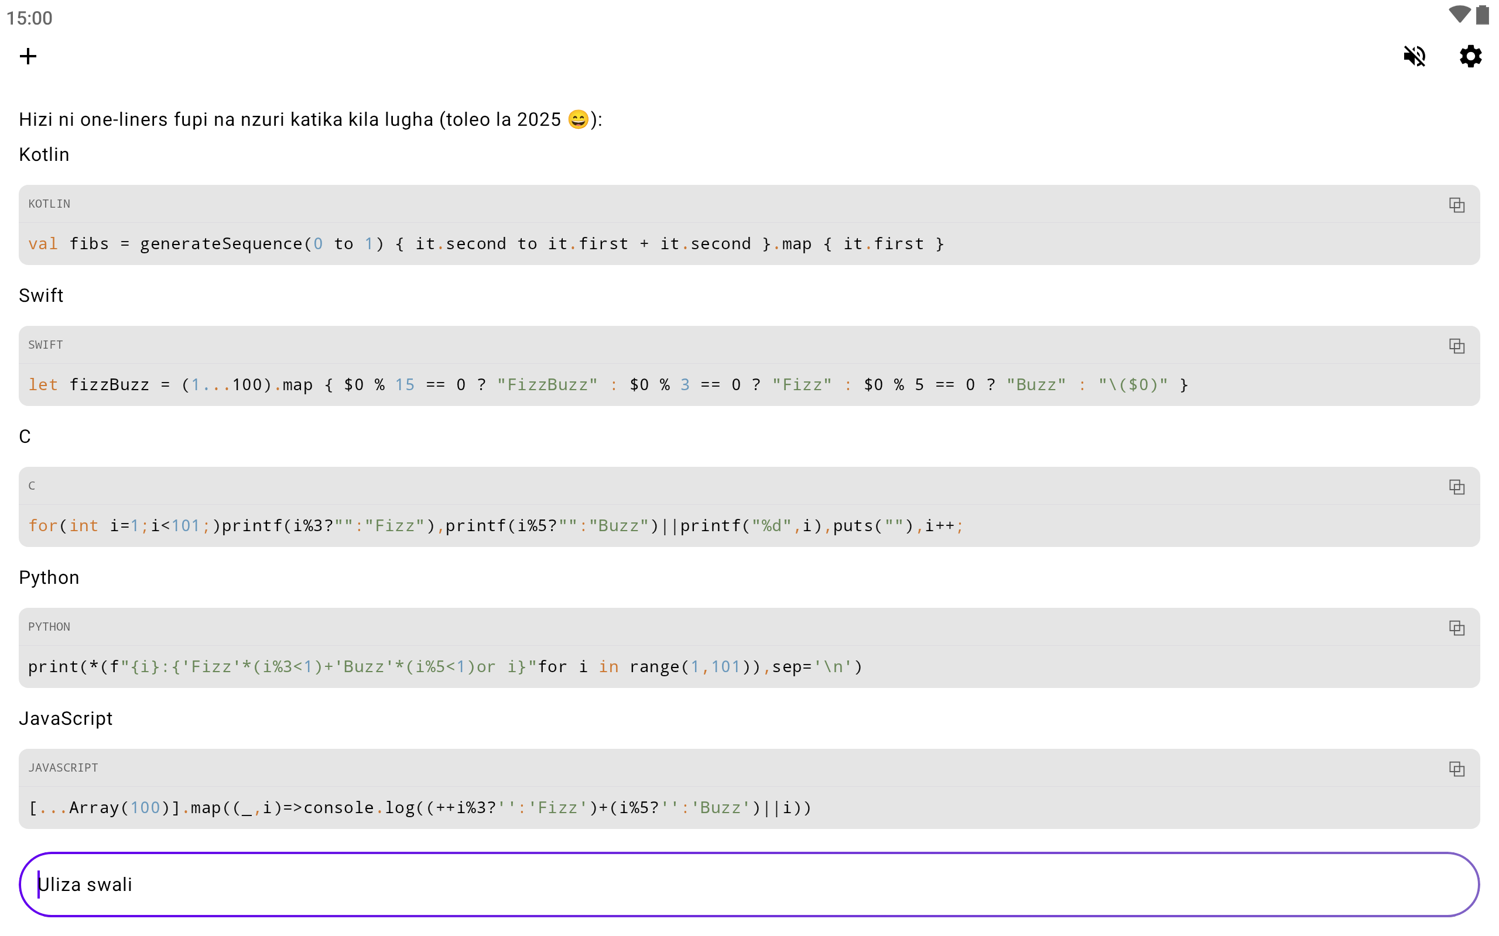Image resolution: width=1499 pixels, height=936 pixels.
Task: Copy the JavaScript code block
Action: [1456, 769]
